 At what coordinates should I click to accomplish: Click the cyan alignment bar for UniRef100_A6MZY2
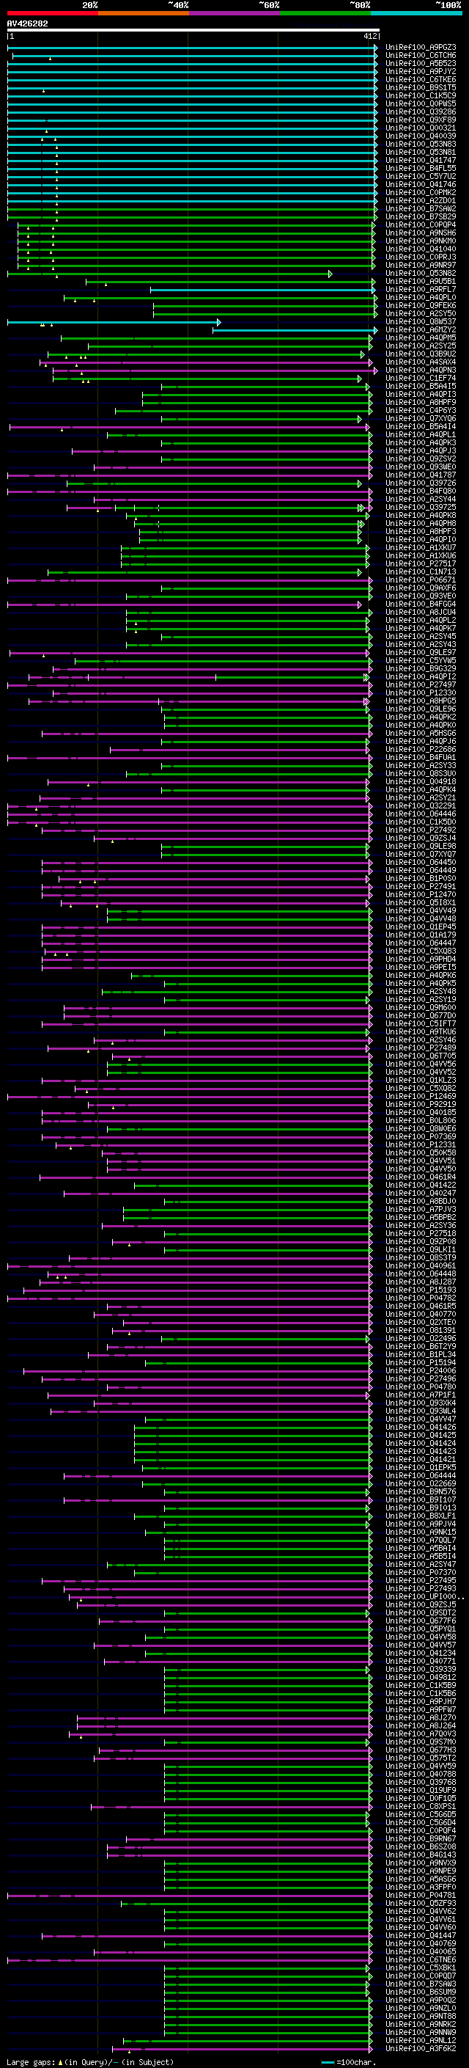point(295,330)
